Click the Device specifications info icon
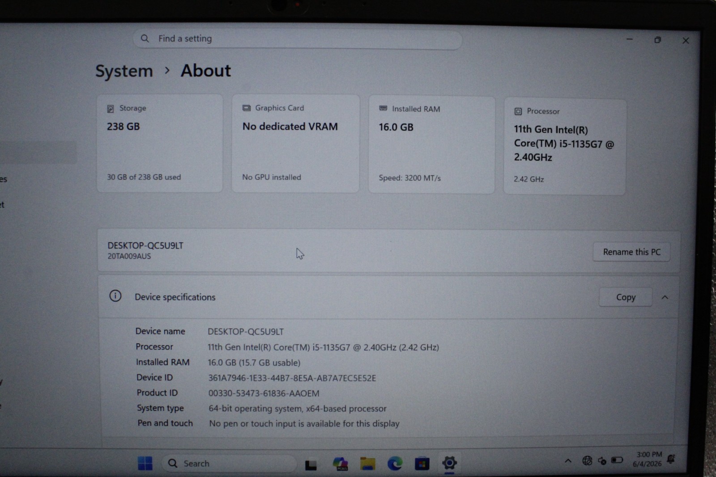Viewport: 716px width, 477px height. (115, 296)
